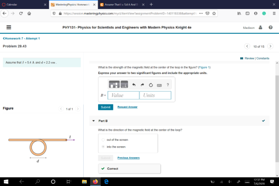Open Previous Answers link in Part B
This screenshot has width=279, height=186.
click(x=129, y=158)
